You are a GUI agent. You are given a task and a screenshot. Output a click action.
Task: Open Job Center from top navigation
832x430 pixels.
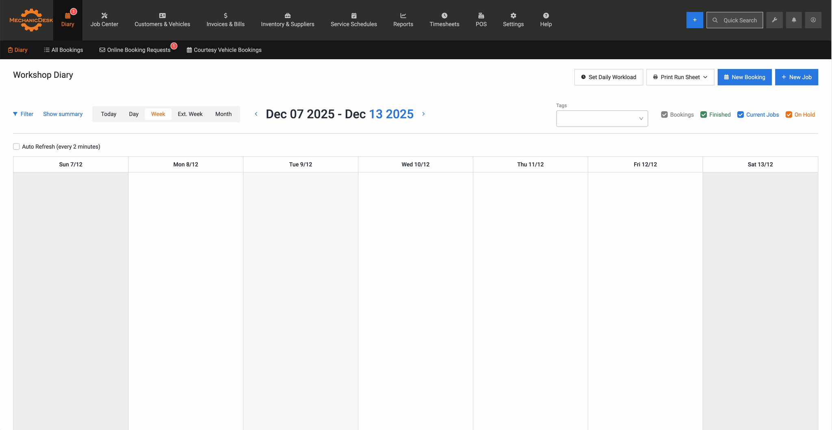tap(104, 20)
